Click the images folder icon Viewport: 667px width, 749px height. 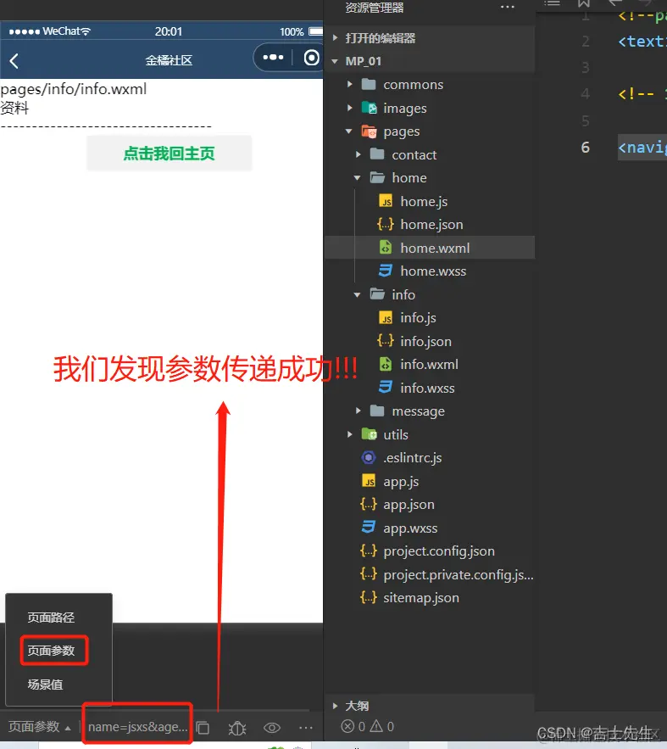(370, 108)
